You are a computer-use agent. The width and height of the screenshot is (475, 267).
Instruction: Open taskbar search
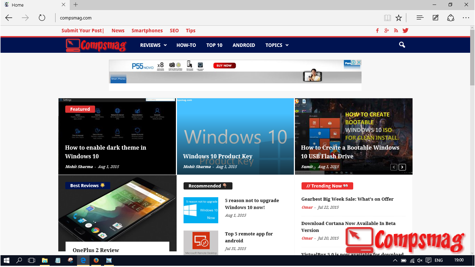(x=19, y=260)
